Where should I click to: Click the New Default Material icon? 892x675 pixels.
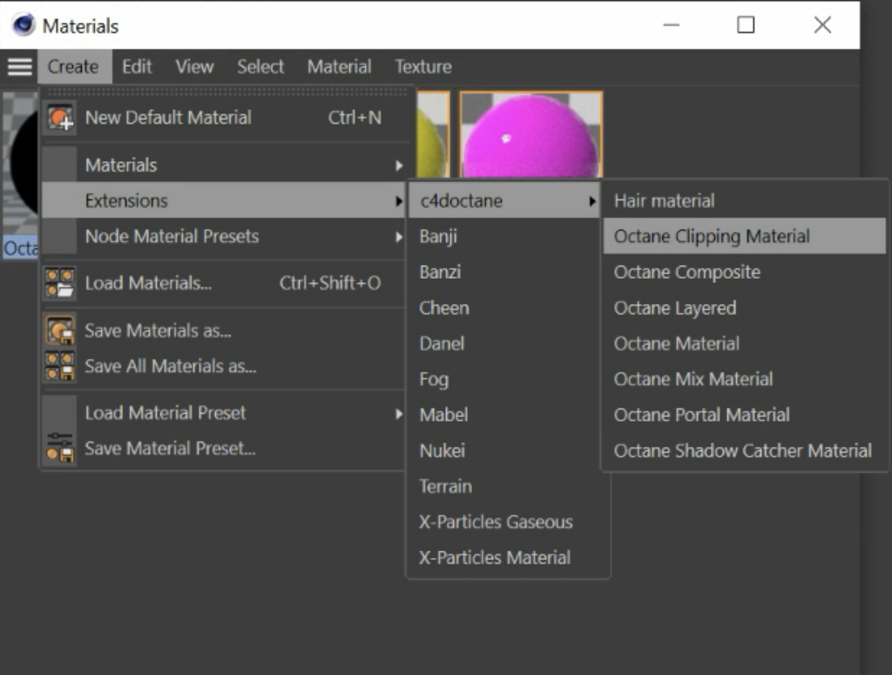[x=60, y=118]
